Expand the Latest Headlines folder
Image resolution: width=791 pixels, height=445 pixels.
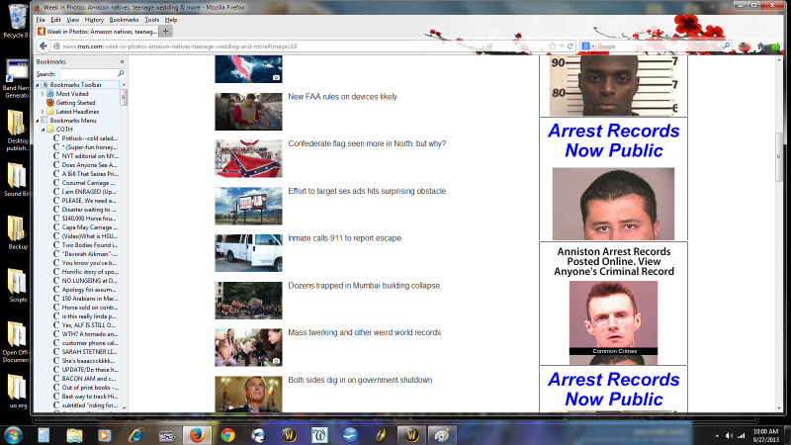43,112
